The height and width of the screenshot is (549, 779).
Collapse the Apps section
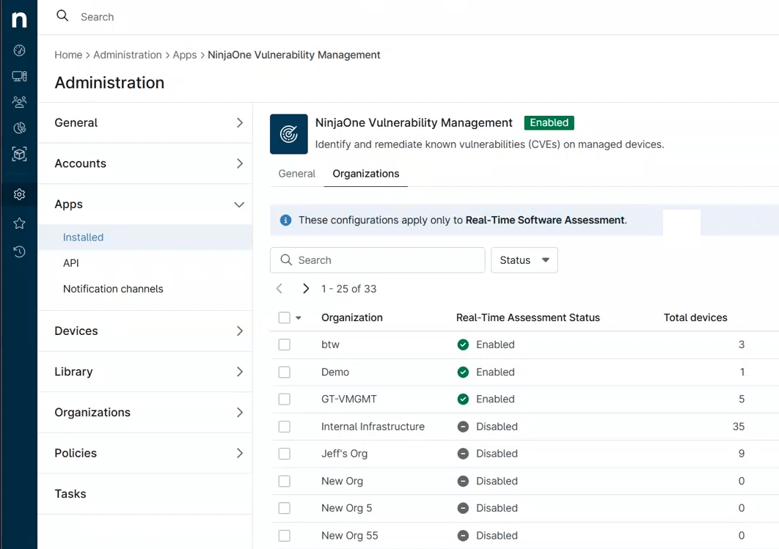point(145,204)
